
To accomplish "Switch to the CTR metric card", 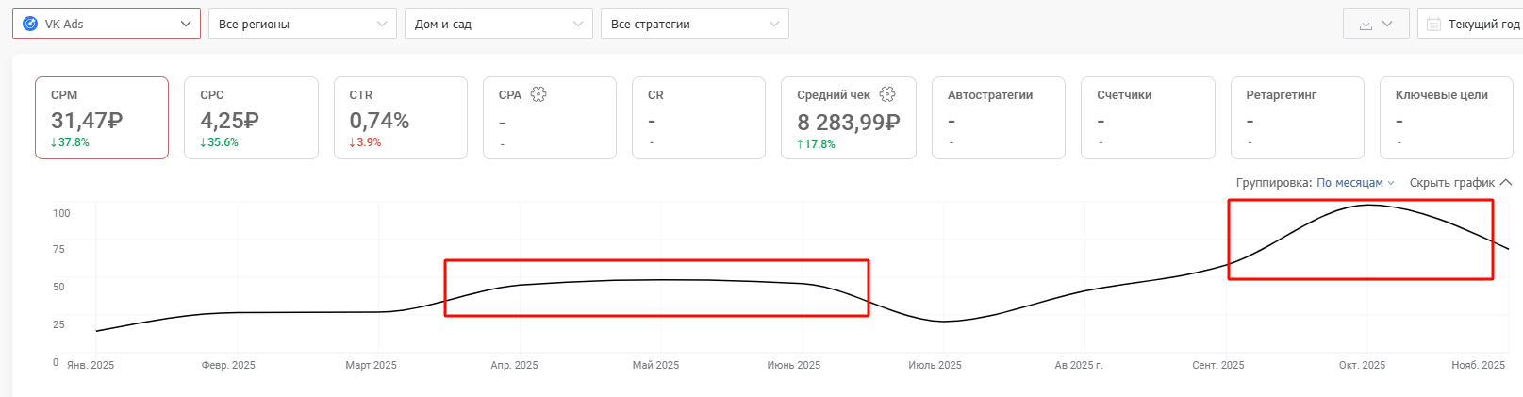I will [x=400, y=118].
